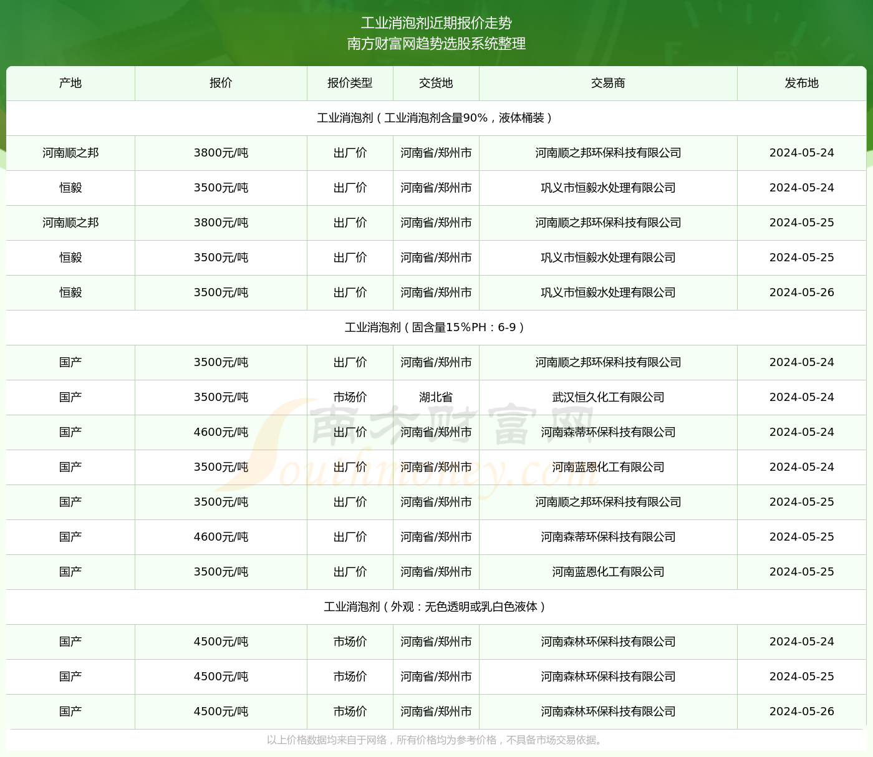Click 国产 in the 4600元/吨 2024-05-25 row
The width and height of the screenshot is (873, 757).
(x=70, y=537)
